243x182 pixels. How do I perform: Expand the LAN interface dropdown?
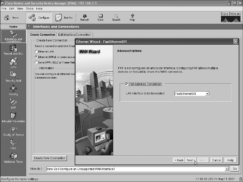pyautogui.click(x=207, y=94)
